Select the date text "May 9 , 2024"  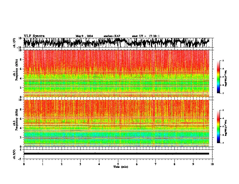tap(84, 36)
